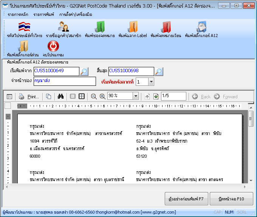The width and height of the screenshot is (257, 217).
Task: Click Forward navigation arrow
Action: [226, 96]
